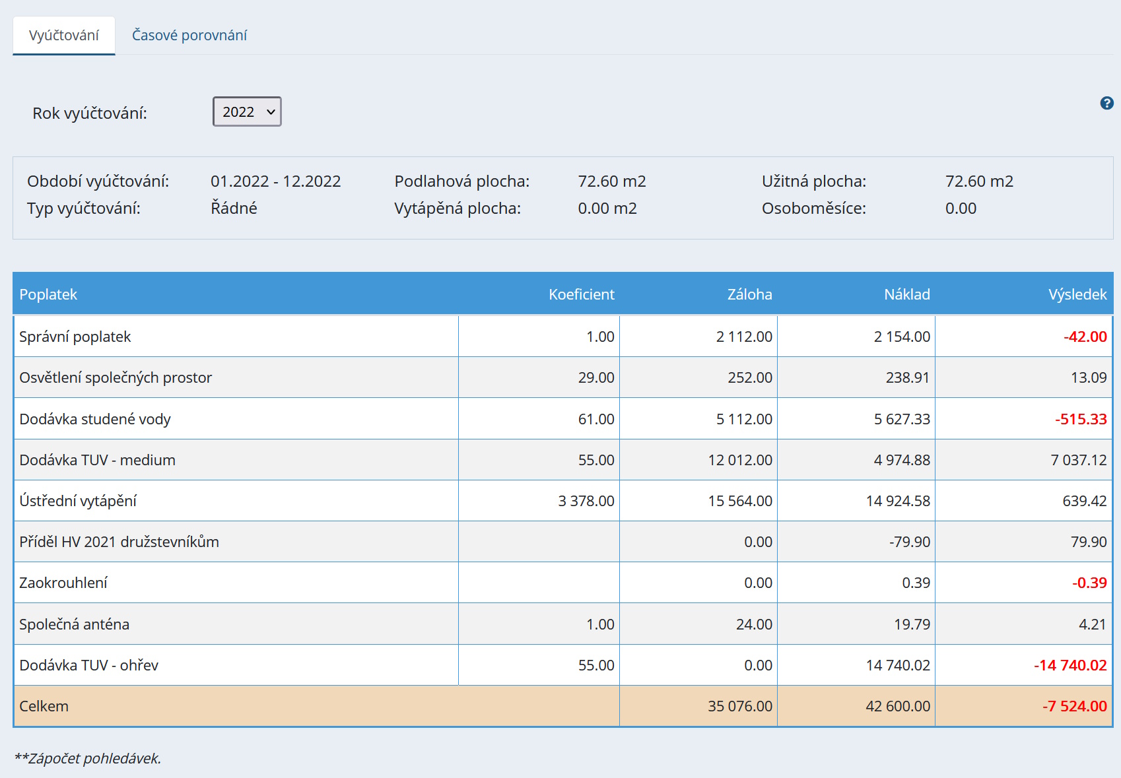Click the Poplatek column header
The width and height of the screenshot is (1121, 778).
point(48,294)
